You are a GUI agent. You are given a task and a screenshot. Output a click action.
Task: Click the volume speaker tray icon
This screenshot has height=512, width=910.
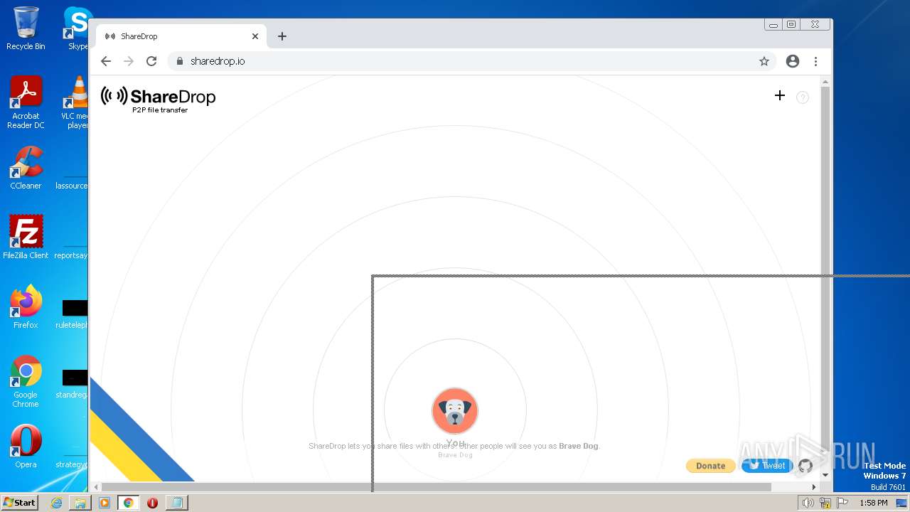808,503
